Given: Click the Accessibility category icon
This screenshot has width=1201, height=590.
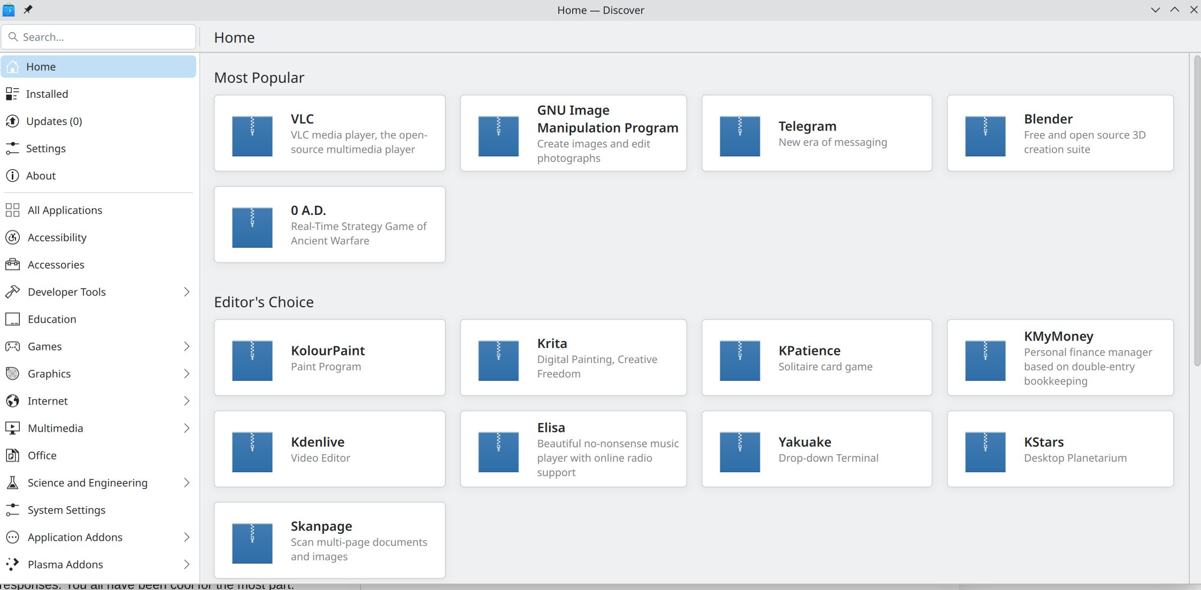Looking at the screenshot, I should point(12,237).
